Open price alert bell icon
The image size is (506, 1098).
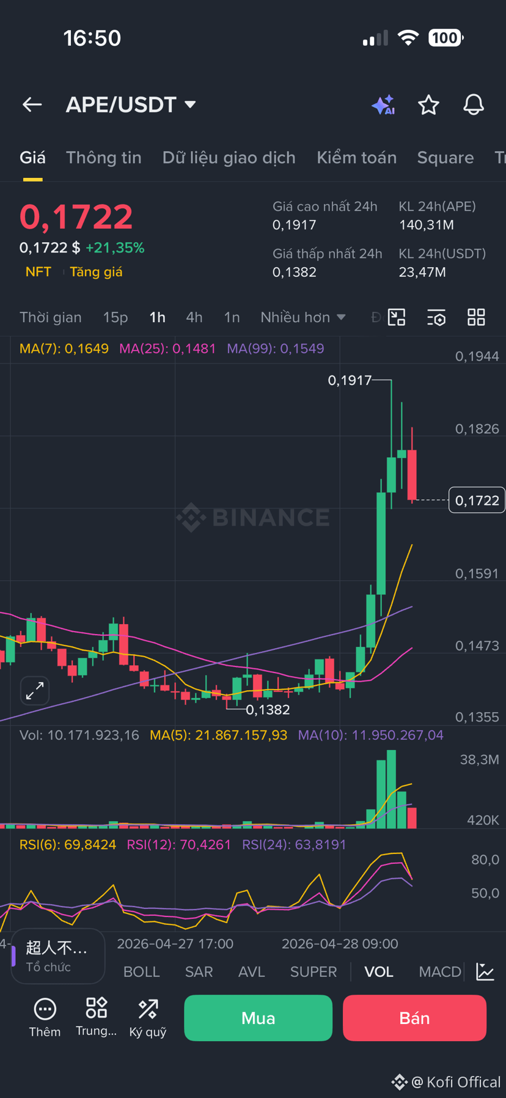474,105
